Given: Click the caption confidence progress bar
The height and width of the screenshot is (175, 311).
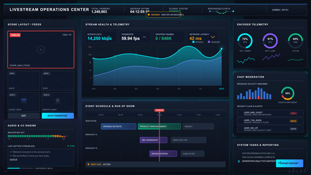Looking at the screenshot, I should click(20, 168).
